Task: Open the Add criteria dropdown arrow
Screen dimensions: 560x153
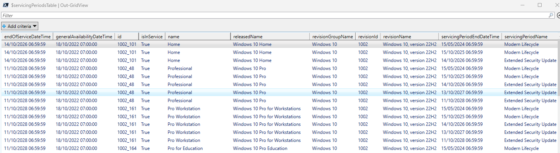Action: click(x=34, y=26)
